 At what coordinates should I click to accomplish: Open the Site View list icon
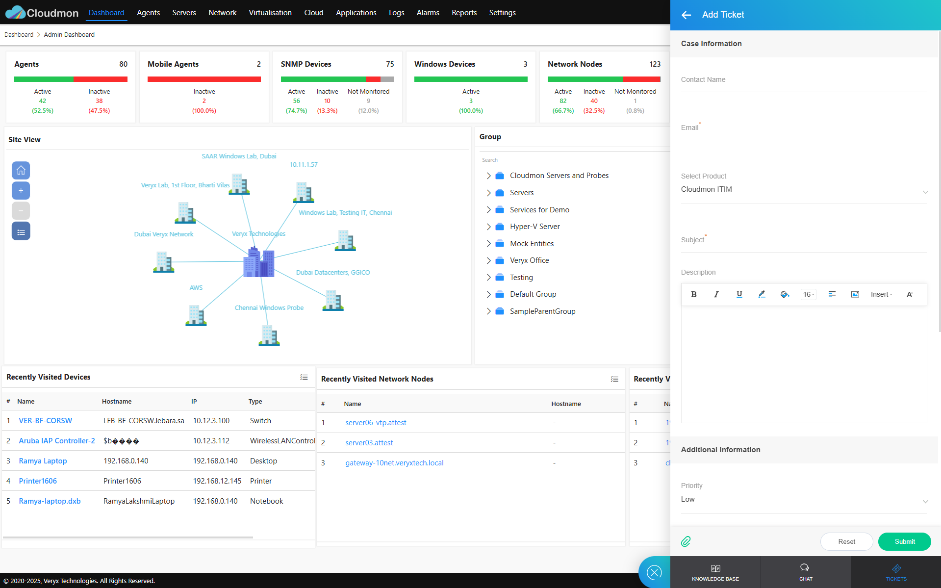tap(21, 231)
